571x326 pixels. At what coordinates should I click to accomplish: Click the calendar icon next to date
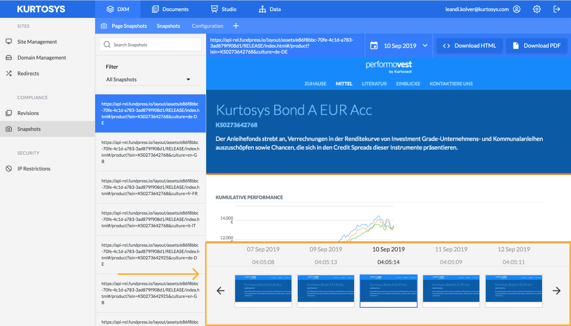pyautogui.click(x=374, y=46)
